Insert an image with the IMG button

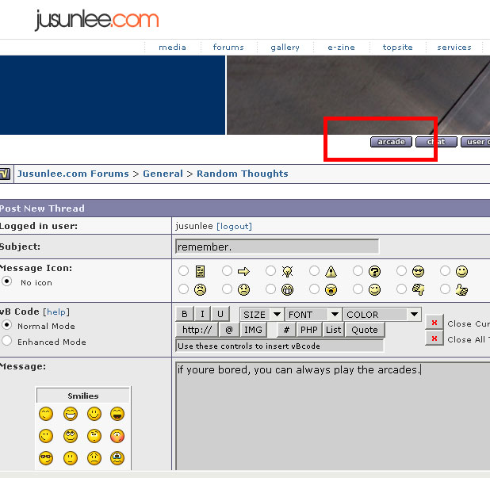pos(253,330)
